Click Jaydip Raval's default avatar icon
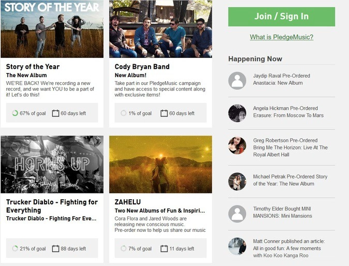 pos(237,81)
